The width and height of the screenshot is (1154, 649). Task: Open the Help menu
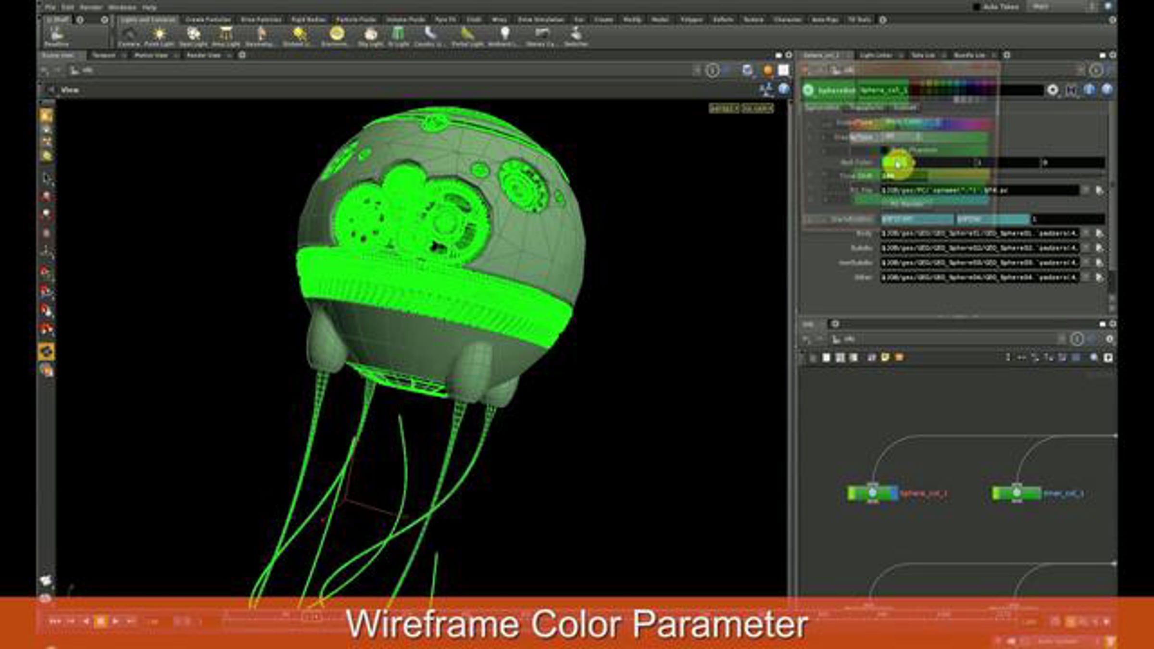150,7
